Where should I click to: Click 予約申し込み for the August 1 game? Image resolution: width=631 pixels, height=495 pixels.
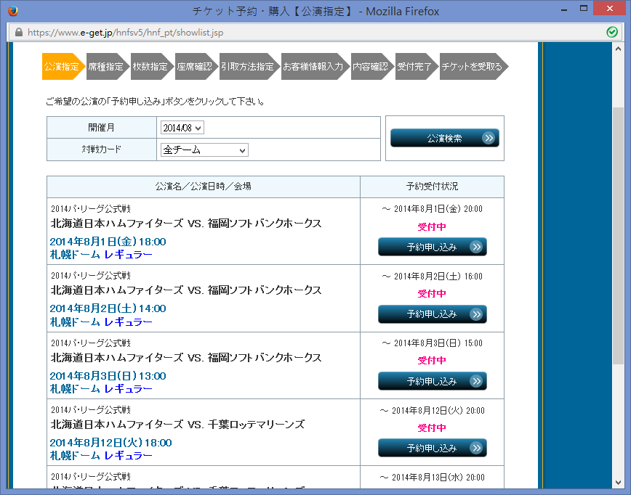coord(433,247)
